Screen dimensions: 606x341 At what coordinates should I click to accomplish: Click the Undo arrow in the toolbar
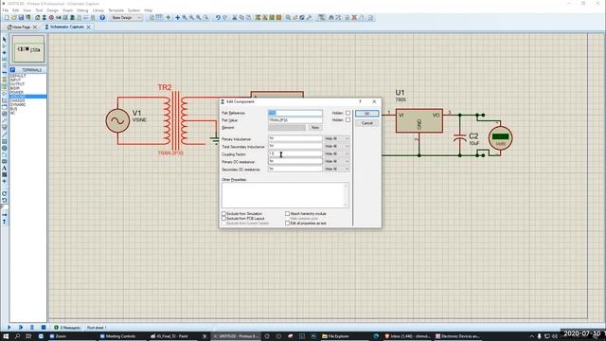pyautogui.click(x=218, y=18)
